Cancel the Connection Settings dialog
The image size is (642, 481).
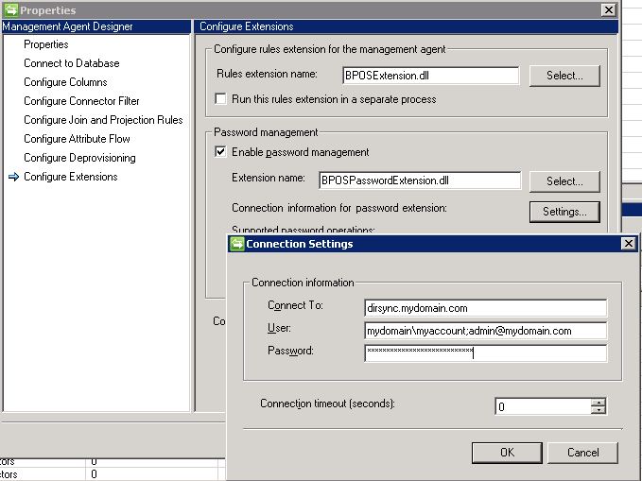(582, 452)
